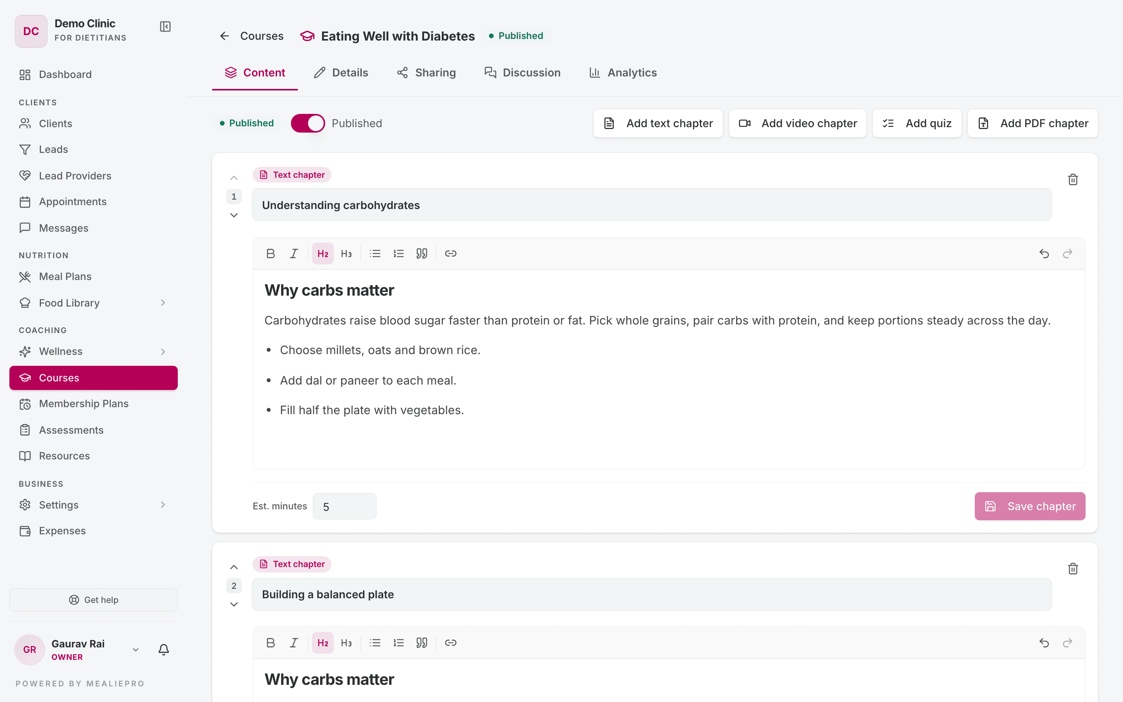This screenshot has height=702, width=1123.
Task: Insert bullet list in chapter 1 editor
Action: (x=375, y=253)
